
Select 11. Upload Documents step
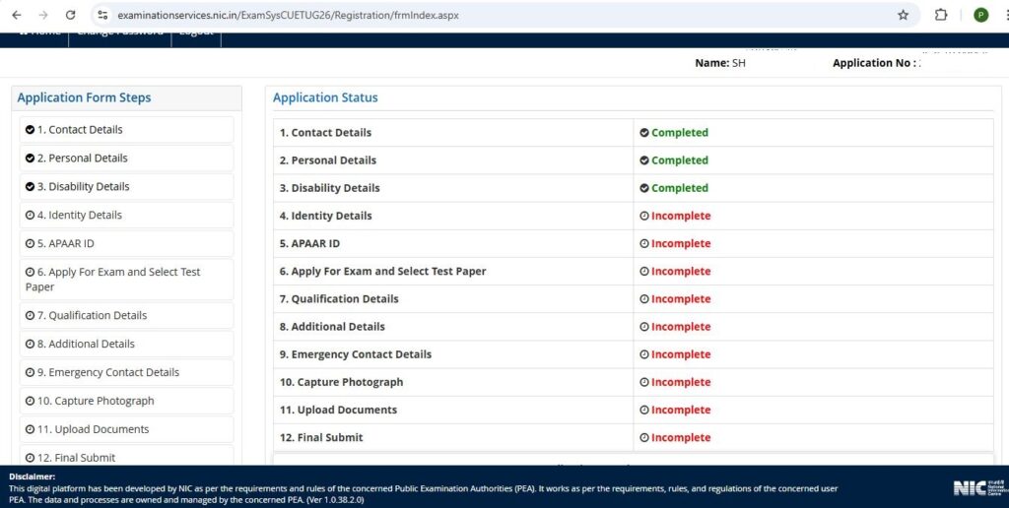pos(126,430)
